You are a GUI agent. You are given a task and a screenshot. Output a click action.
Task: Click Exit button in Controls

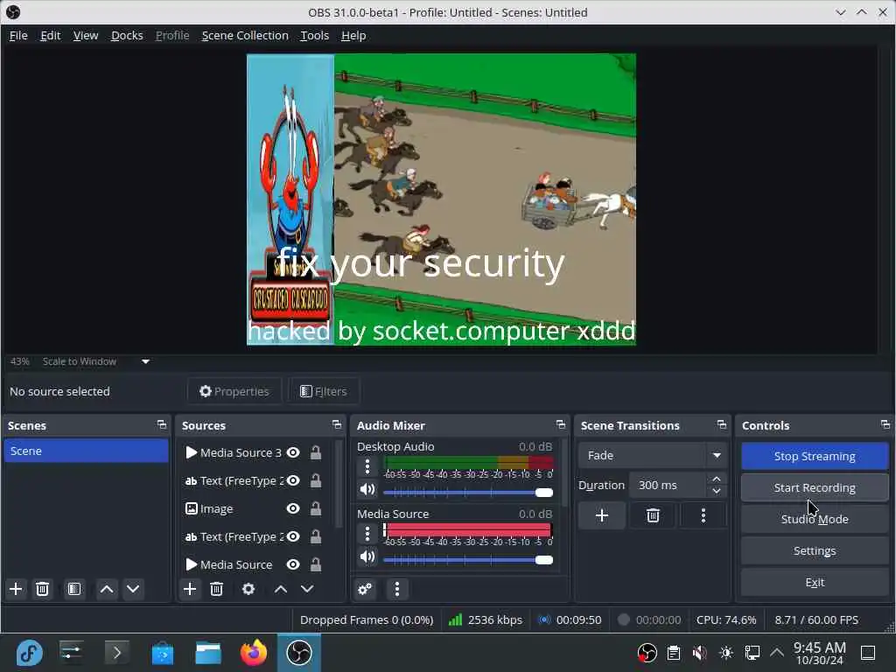[815, 582]
